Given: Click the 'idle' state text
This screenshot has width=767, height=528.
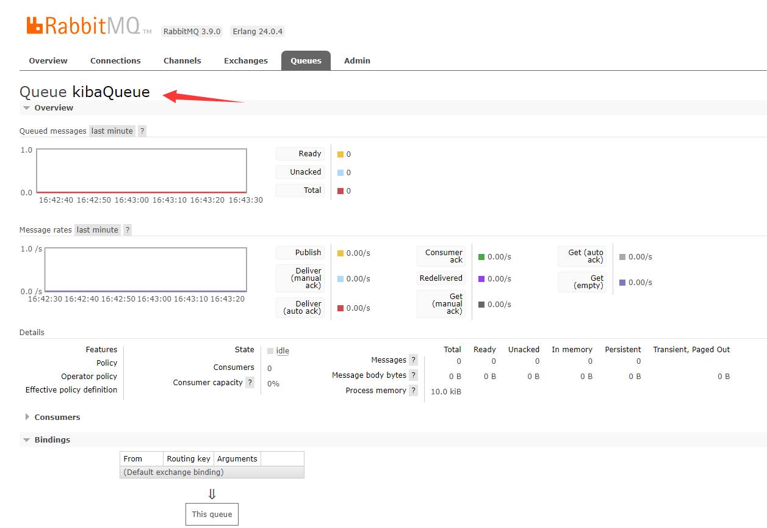Looking at the screenshot, I should click(x=283, y=351).
